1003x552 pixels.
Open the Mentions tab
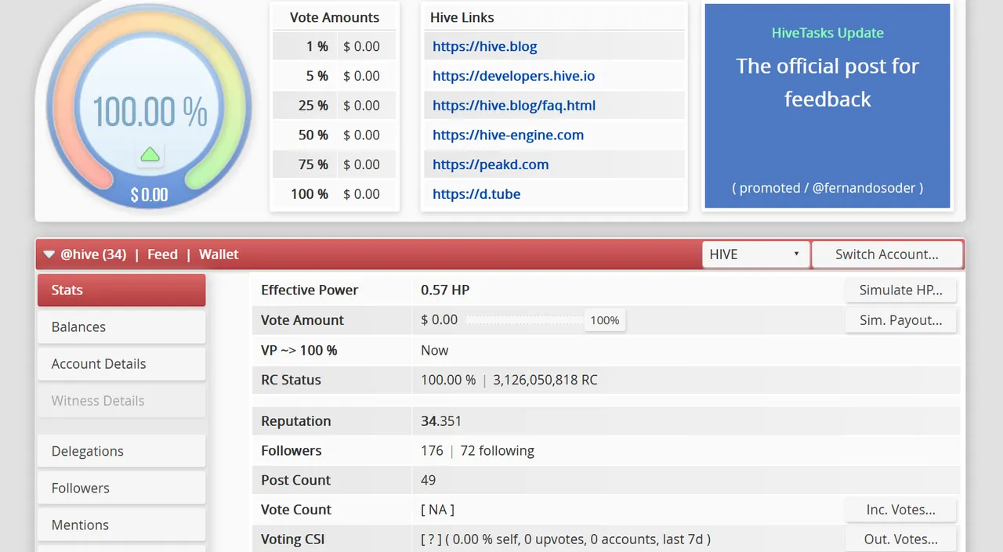click(121, 525)
